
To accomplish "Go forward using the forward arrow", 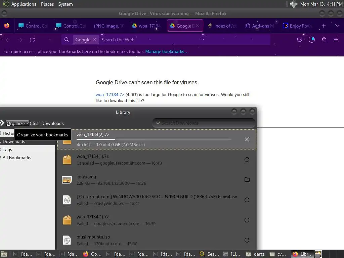I will coord(20,40).
